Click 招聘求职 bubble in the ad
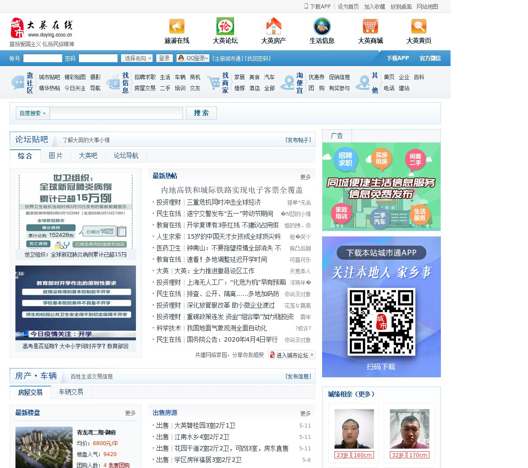 tap(345, 159)
